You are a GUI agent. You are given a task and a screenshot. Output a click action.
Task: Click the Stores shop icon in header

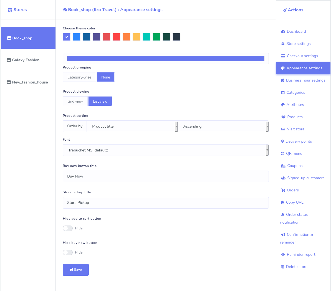(x=10, y=10)
